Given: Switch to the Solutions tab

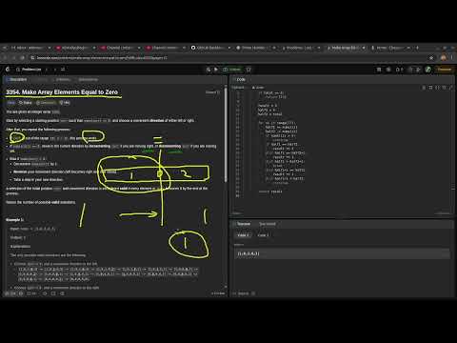Looking at the screenshot, I should pos(61,79).
